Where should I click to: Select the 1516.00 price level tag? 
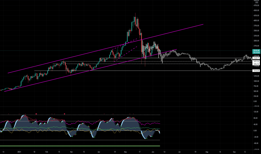(x=256, y=71)
